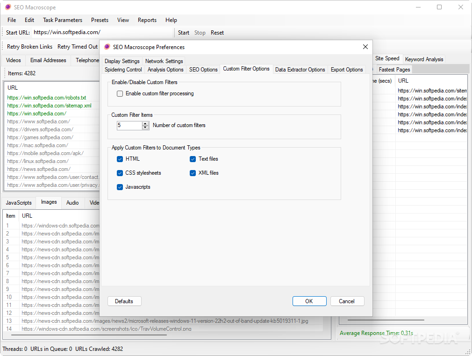Click the URLs Crawled: 4282 status text
Viewport: 472px width, 356px height.
click(x=99, y=349)
